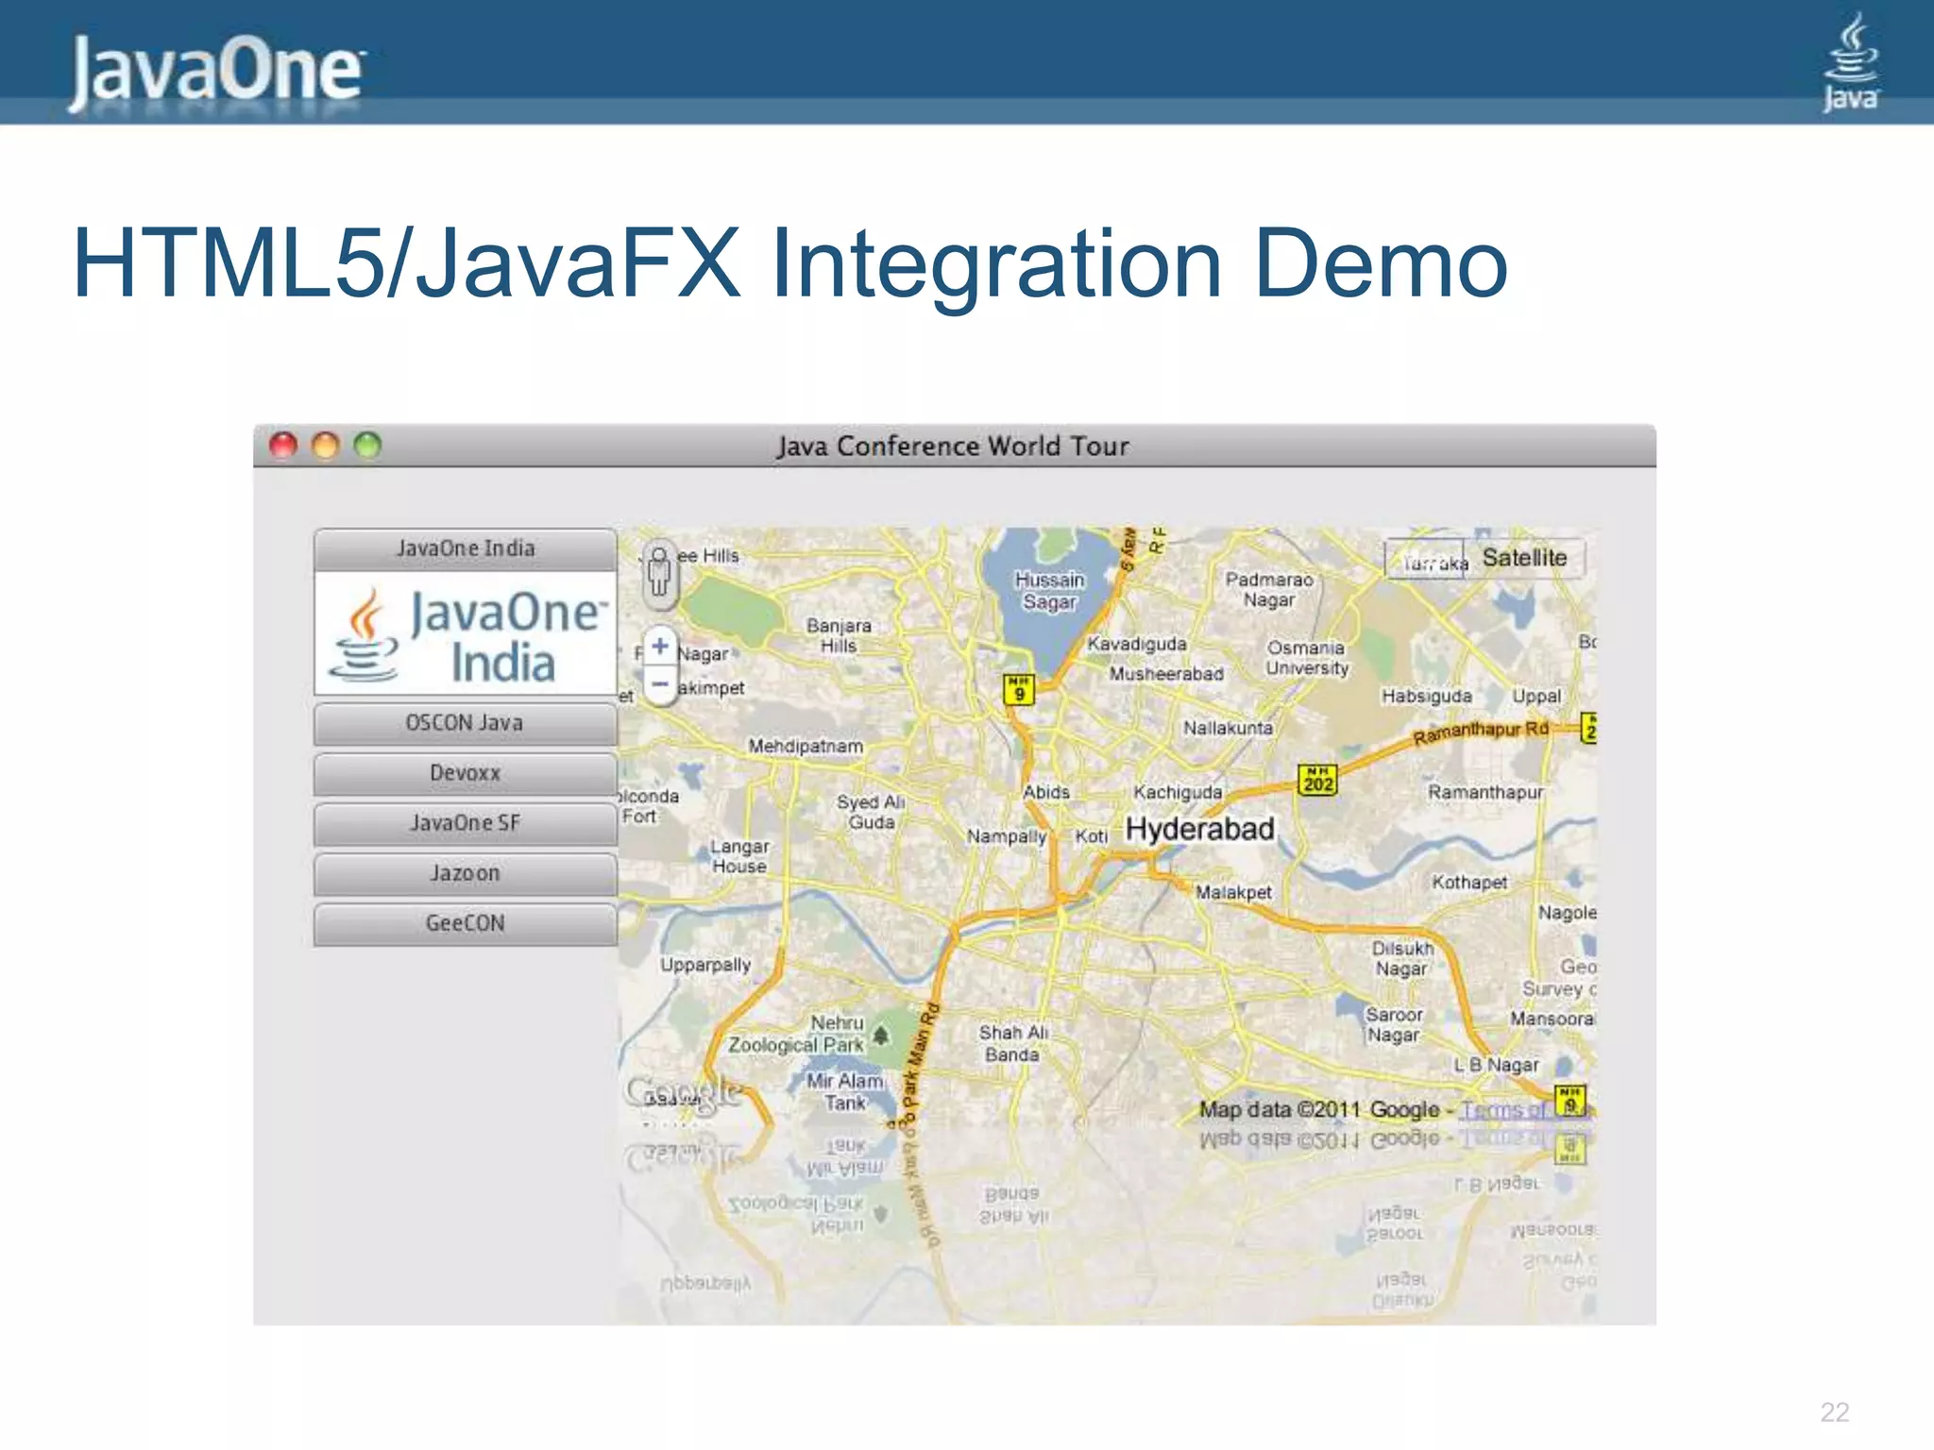Expand the Devoxx accordion pane

pos(466,773)
